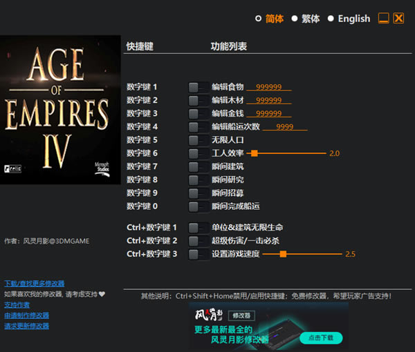Click the 点击下载 button in the banner
415x352 pixels.
[x=320, y=338]
